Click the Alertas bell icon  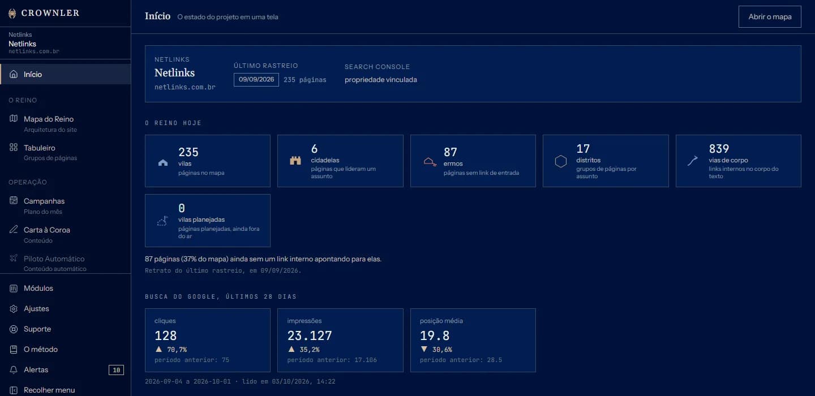pyautogui.click(x=14, y=369)
